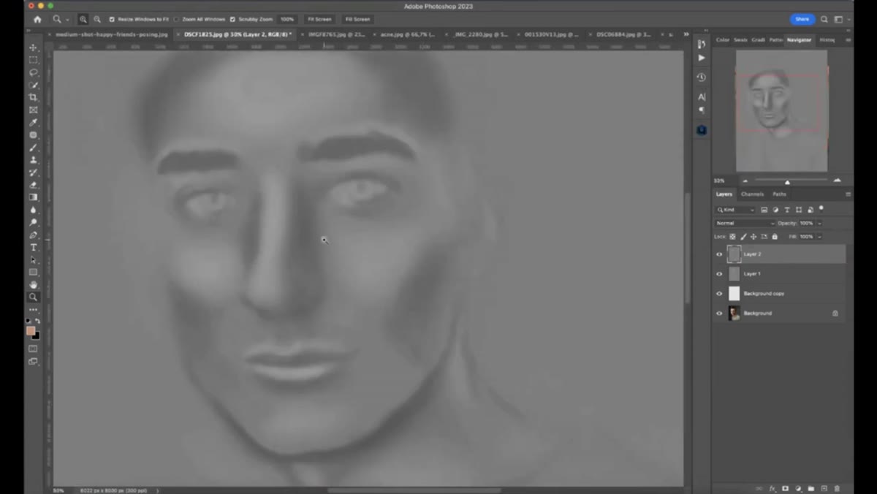Lock transparent pixels in Layers panel
The image size is (877, 494).
pyautogui.click(x=733, y=237)
